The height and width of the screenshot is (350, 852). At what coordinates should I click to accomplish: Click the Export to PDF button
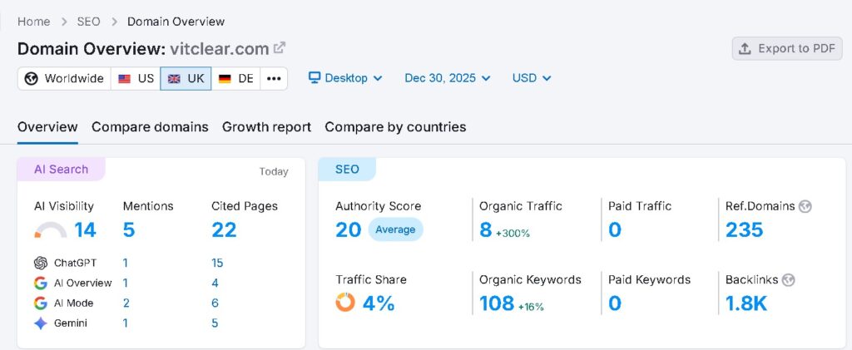click(x=787, y=48)
